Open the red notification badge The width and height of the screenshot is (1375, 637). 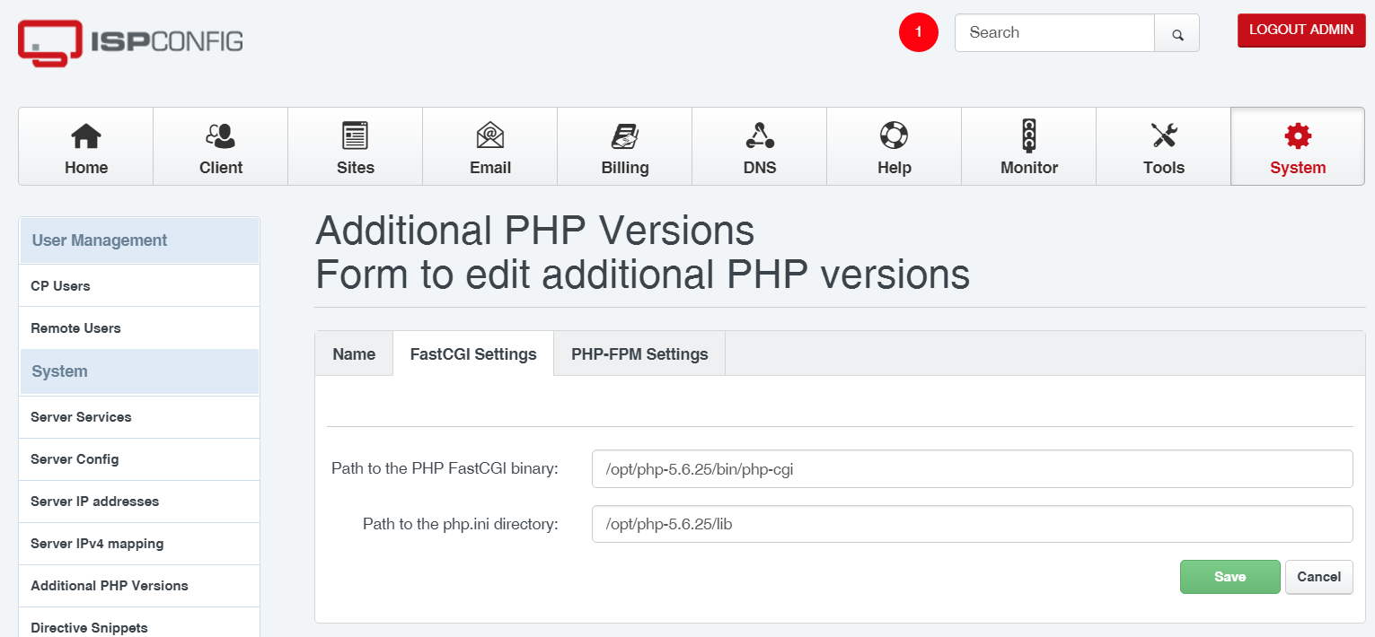(x=919, y=32)
